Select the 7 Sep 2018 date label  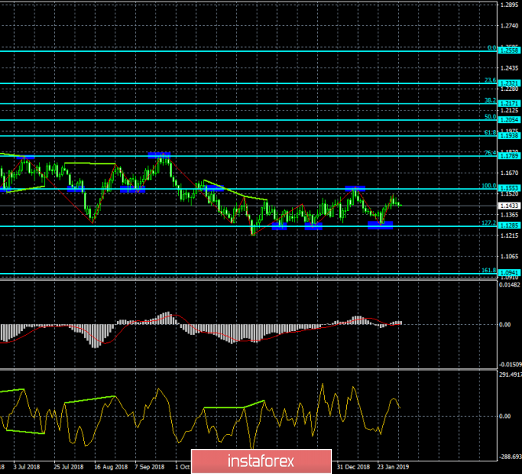(151, 465)
